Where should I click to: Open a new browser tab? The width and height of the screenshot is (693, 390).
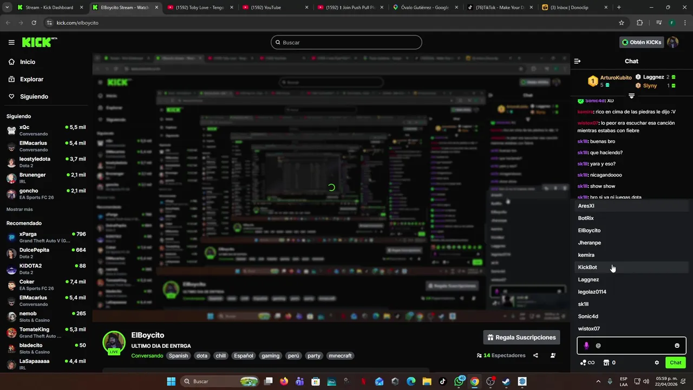coord(619,8)
